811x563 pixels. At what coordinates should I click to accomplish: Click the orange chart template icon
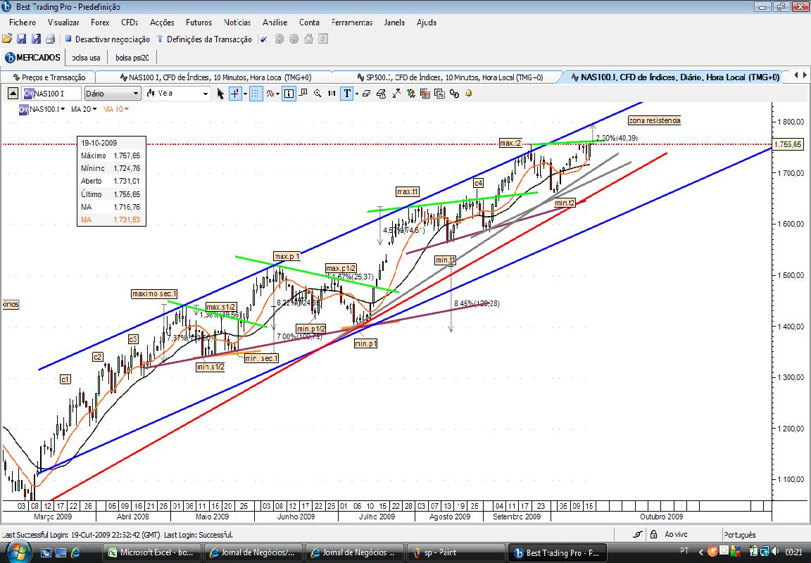pyautogui.click(x=425, y=94)
